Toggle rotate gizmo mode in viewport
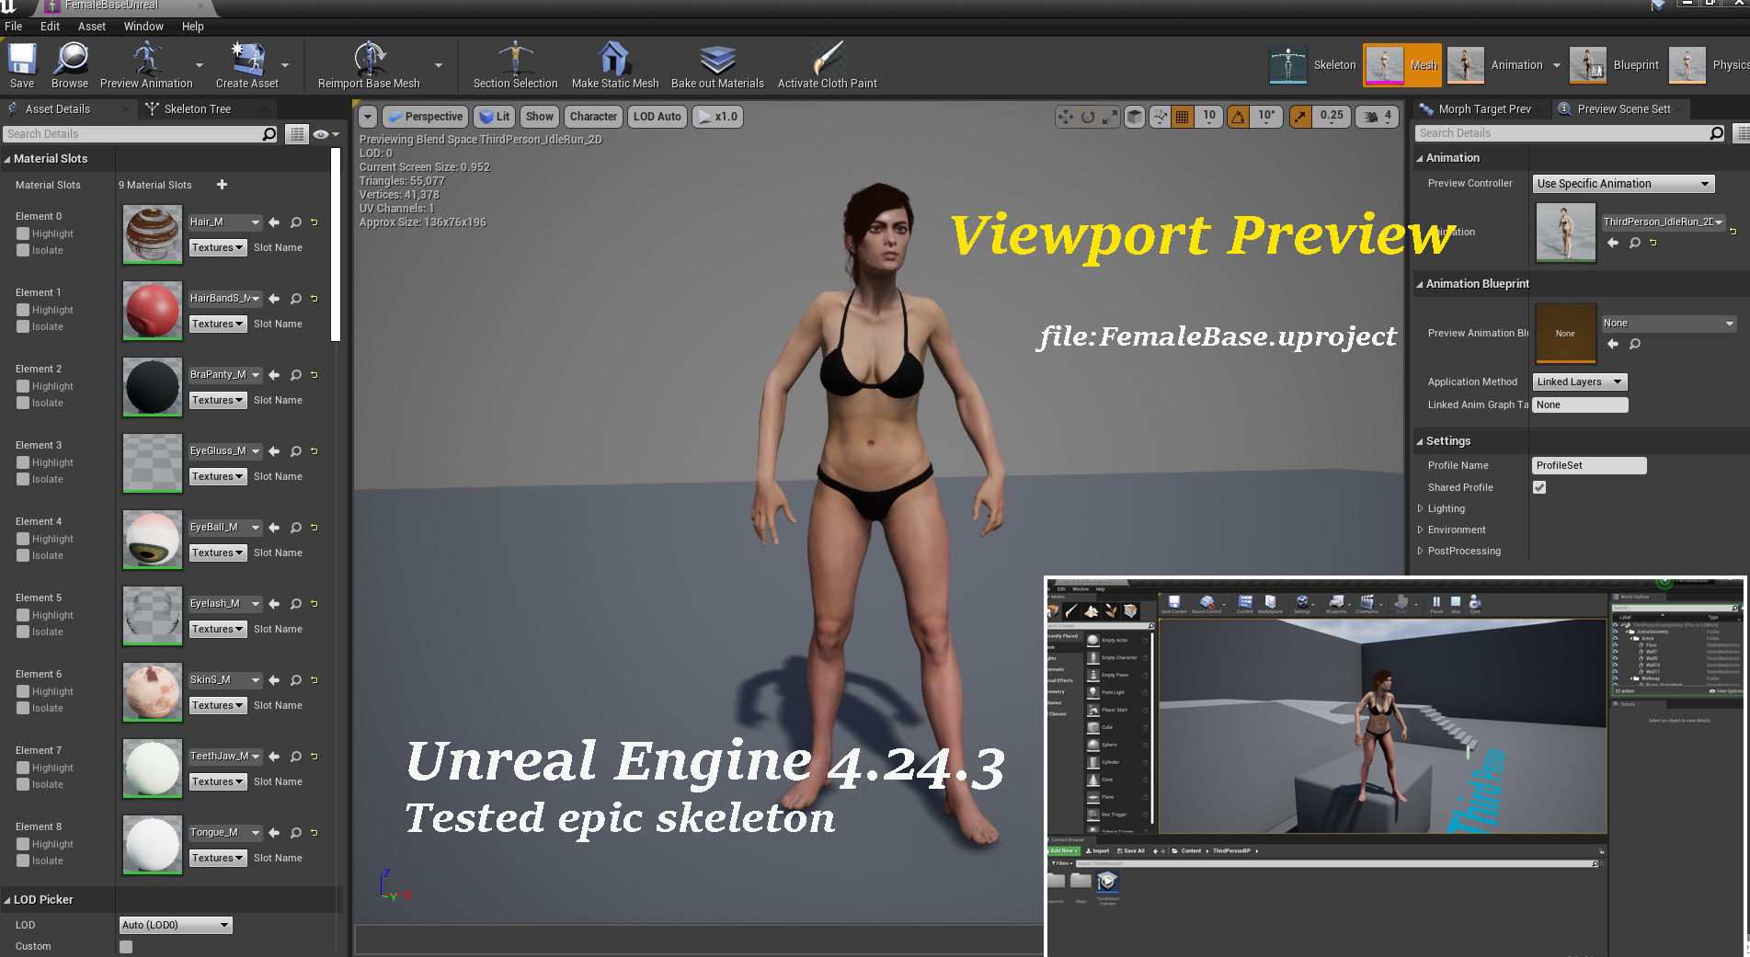Image resolution: width=1750 pixels, height=957 pixels. 1088,117
